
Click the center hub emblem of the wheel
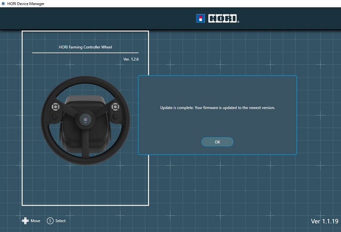pos(85,120)
